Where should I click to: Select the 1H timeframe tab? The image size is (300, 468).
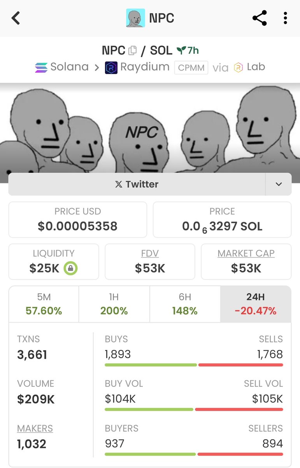114,304
